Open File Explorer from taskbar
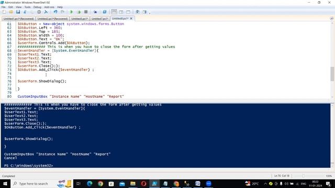Image resolution: width=335 pixels, height=188 pixels. click(133, 183)
